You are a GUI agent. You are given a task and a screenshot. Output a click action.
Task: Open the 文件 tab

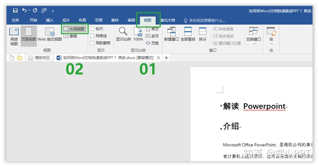(15, 20)
